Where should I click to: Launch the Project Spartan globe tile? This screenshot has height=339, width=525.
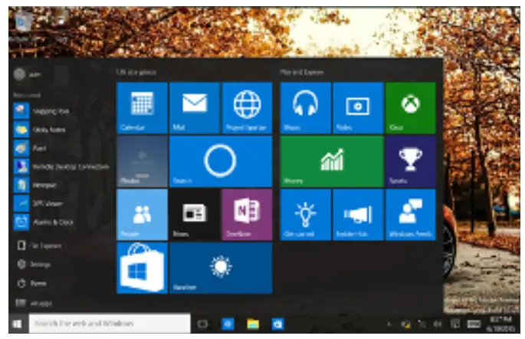click(247, 108)
